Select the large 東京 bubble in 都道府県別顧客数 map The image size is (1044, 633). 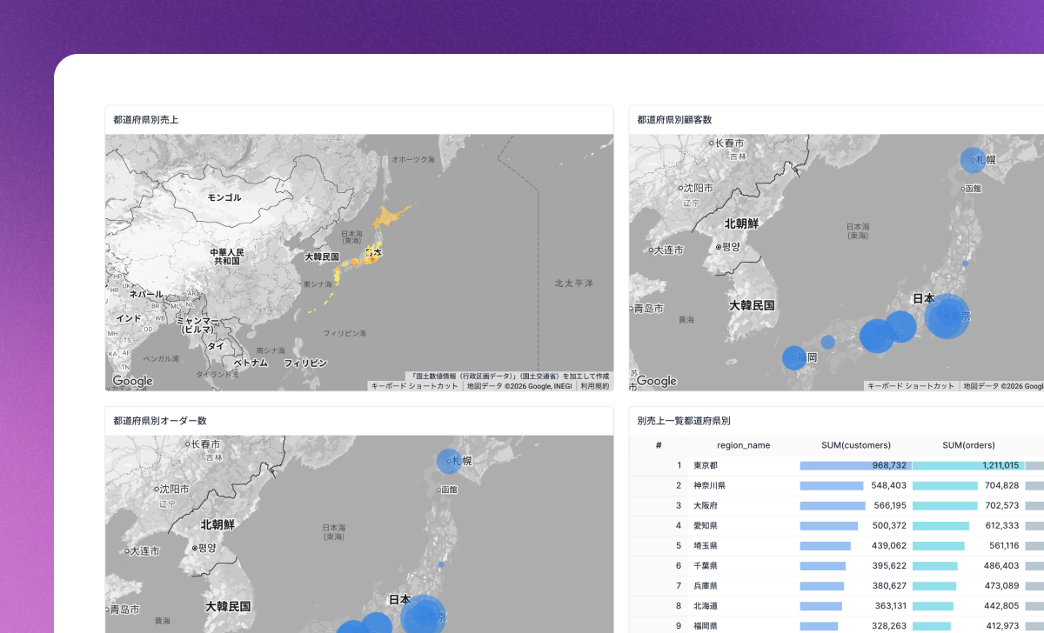[x=947, y=316]
